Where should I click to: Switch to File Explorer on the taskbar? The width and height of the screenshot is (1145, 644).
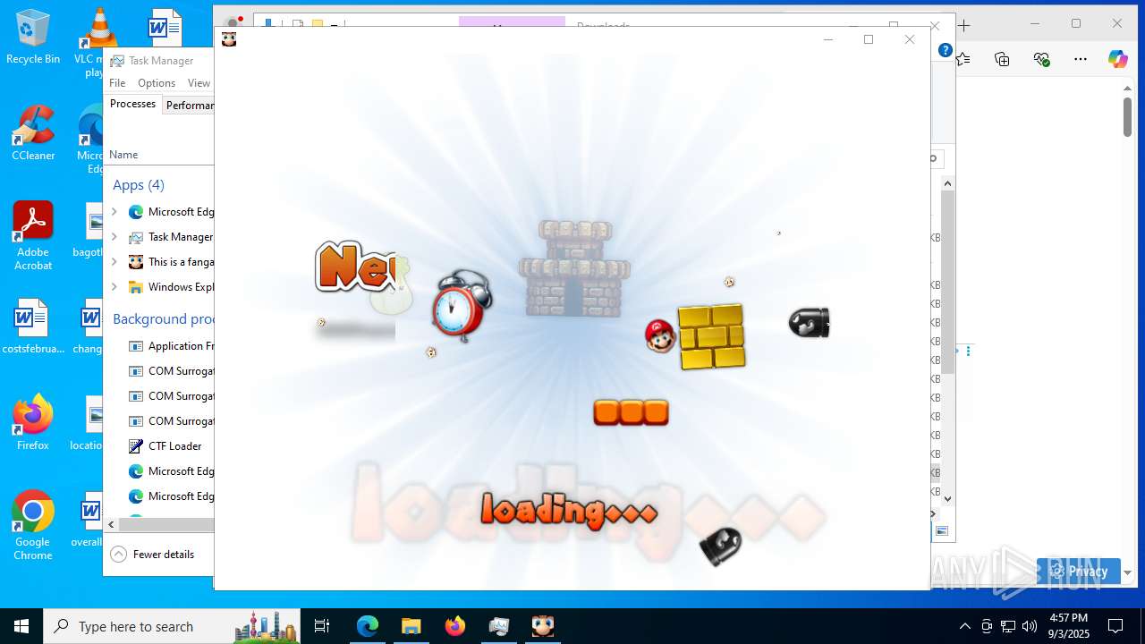[411, 626]
